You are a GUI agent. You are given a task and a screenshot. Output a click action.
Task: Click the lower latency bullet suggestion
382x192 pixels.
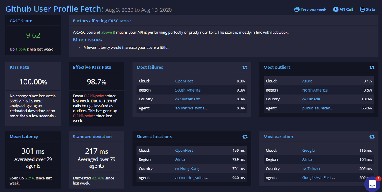pyautogui.click(x=126, y=48)
